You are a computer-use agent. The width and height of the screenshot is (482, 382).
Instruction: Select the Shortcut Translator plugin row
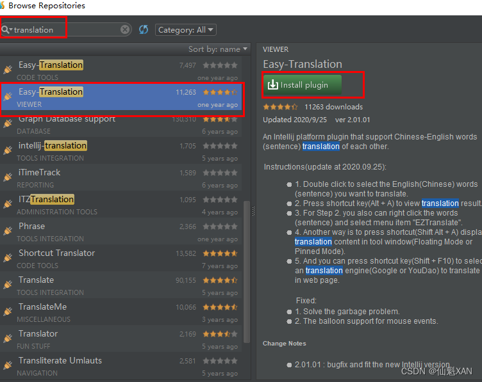pos(120,259)
